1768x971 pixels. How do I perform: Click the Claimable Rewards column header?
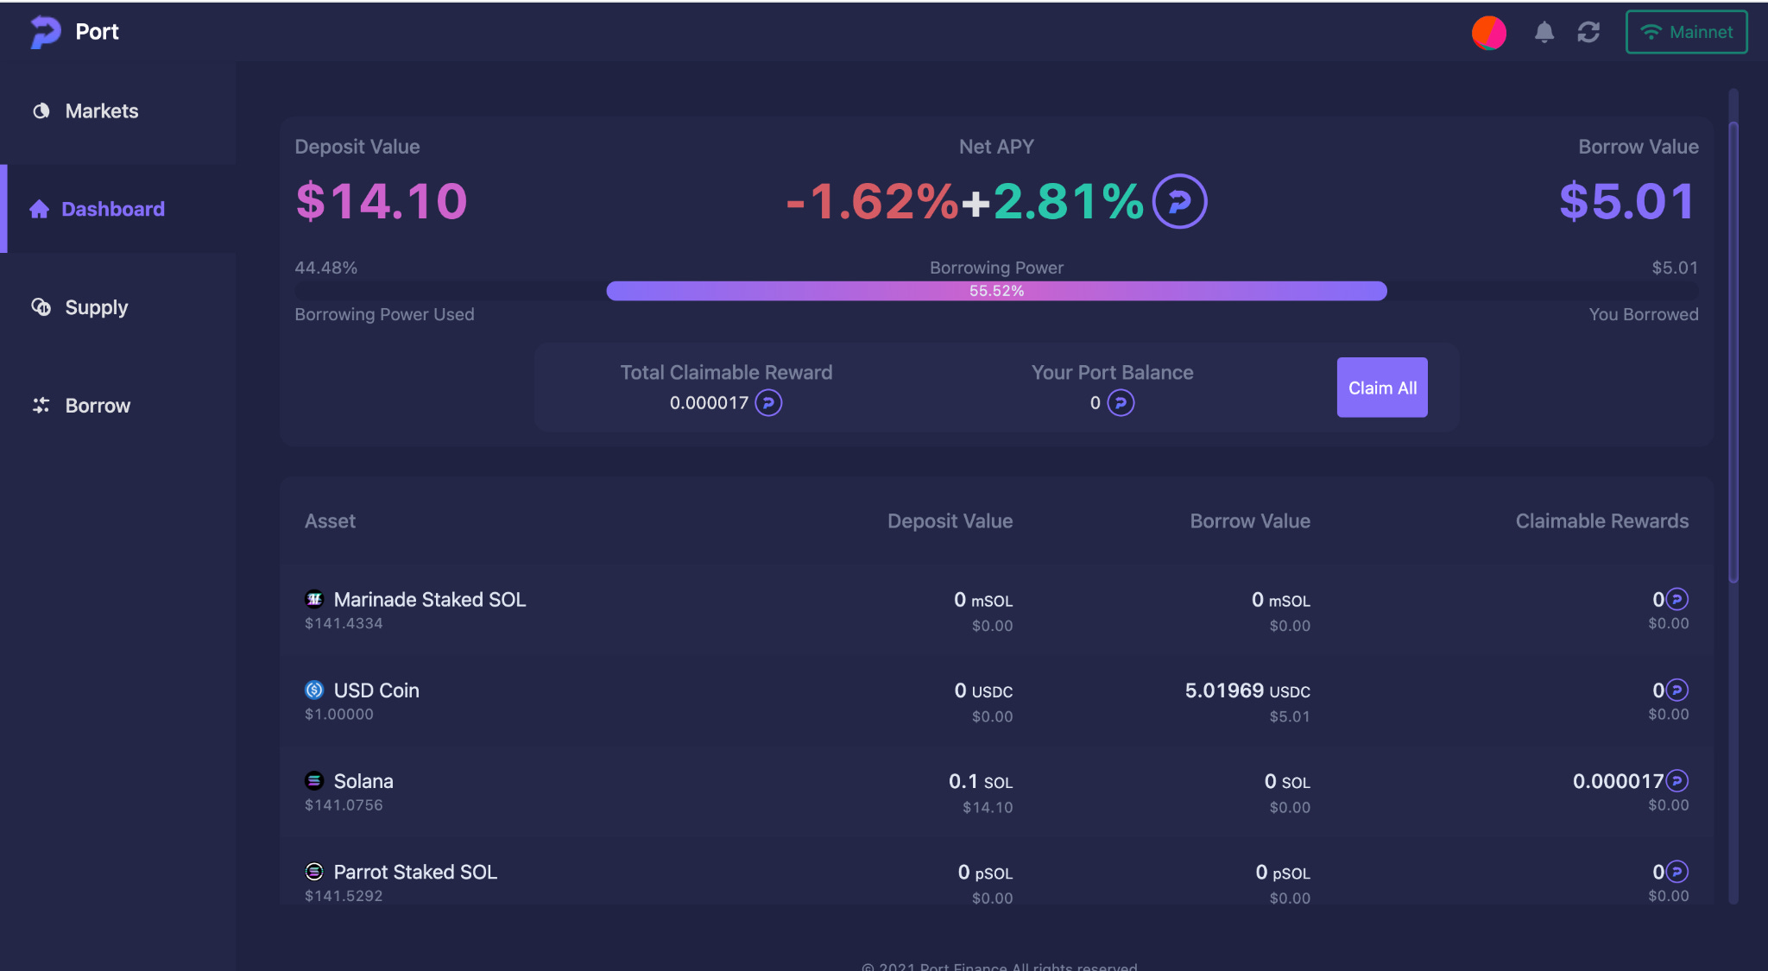pos(1602,521)
